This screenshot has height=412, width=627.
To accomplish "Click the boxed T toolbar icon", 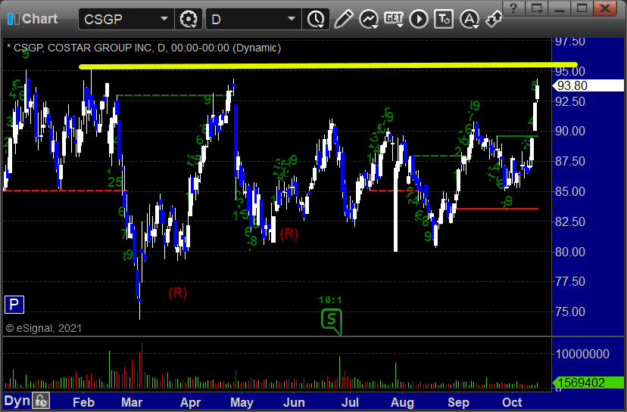I will (x=444, y=19).
